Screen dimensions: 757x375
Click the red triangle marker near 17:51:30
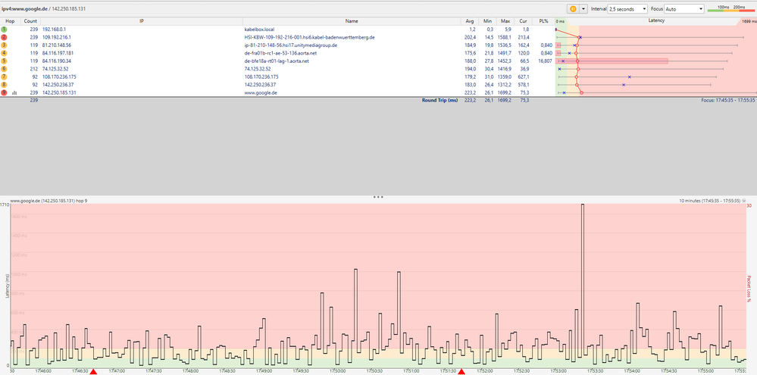pyautogui.click(x=461, y=371)
